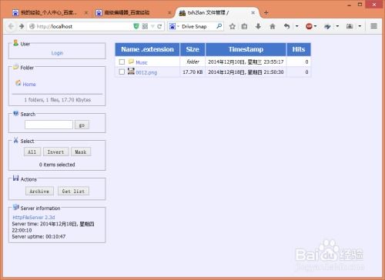
Task: Click the go search button
Action: point(82,125)
